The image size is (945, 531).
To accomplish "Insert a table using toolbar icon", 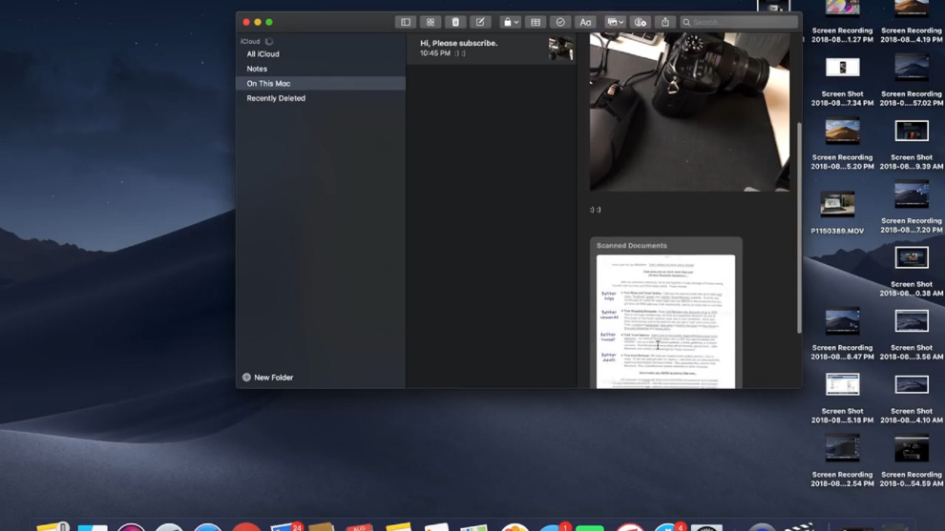I will coord(535,22).
